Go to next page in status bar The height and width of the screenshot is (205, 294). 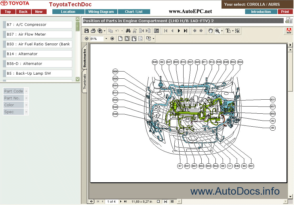(121, 202)
